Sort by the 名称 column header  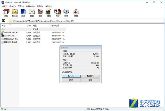point(10,26)
